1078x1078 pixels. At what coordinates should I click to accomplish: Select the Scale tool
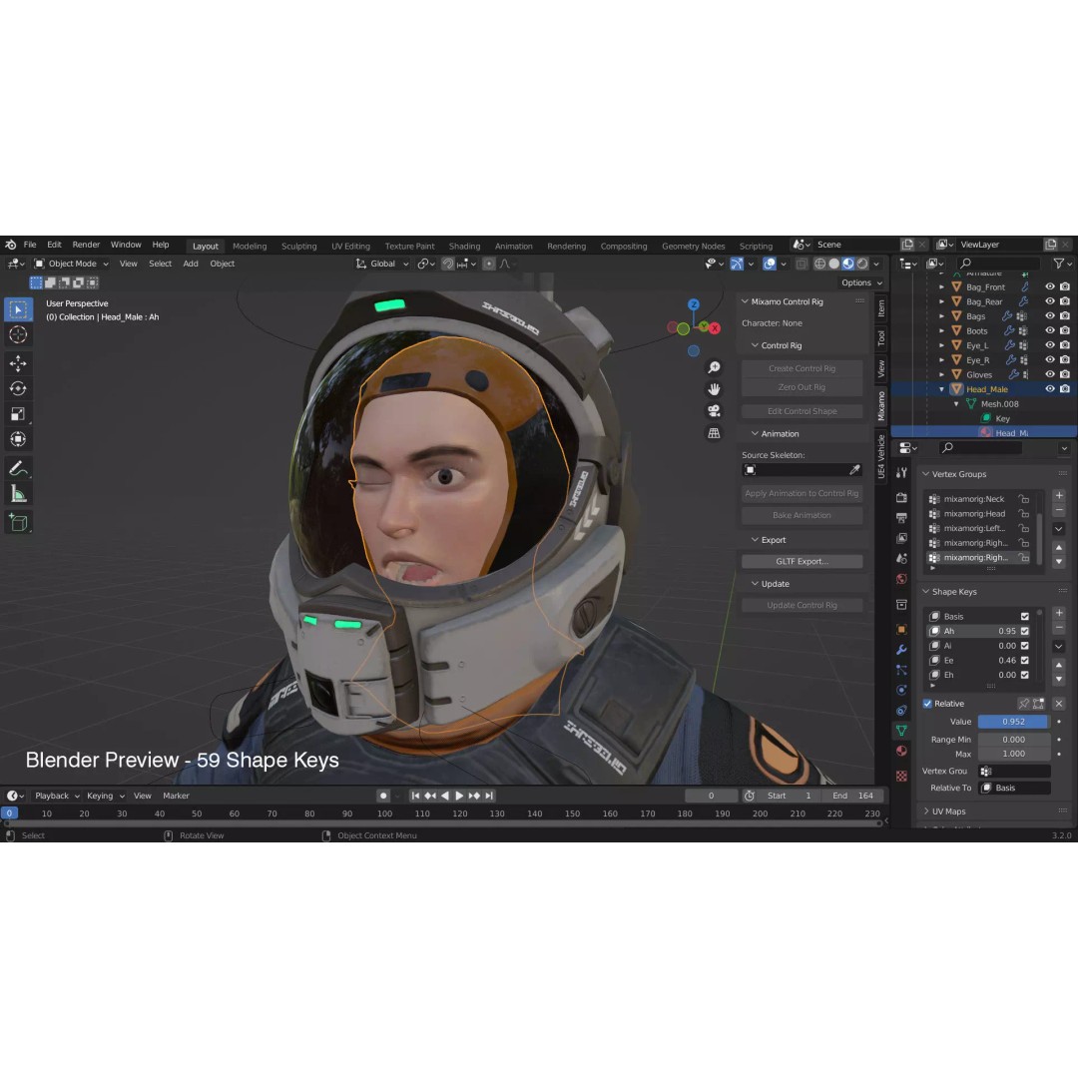tap(19, 414)
